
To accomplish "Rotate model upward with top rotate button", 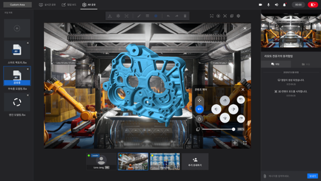I will (x=225, y=101).
